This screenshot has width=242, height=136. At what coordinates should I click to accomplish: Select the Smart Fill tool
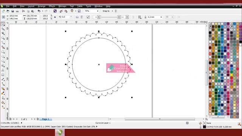coord(3,47)
